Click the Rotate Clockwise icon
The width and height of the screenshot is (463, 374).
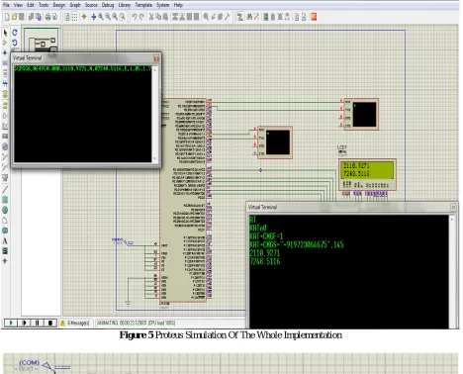pos(15,33)
